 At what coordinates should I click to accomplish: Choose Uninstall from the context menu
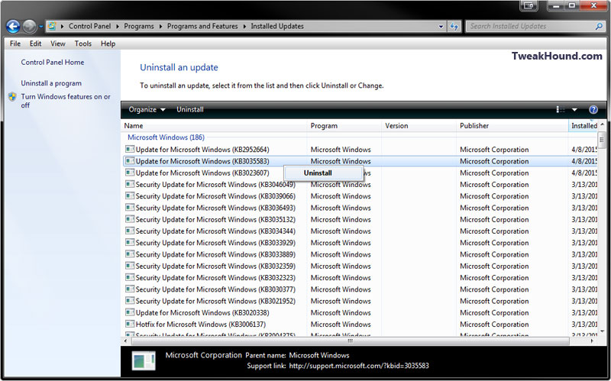tap(324, 173)
